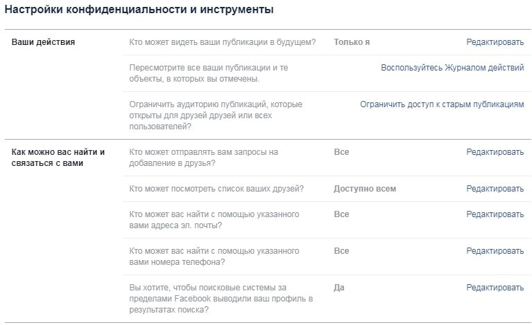Edit search engine profile visibility setting

[x=495, y=287]
